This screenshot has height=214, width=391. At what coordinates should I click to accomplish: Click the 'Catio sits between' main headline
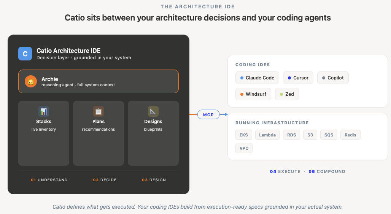(x=198, y=18)
